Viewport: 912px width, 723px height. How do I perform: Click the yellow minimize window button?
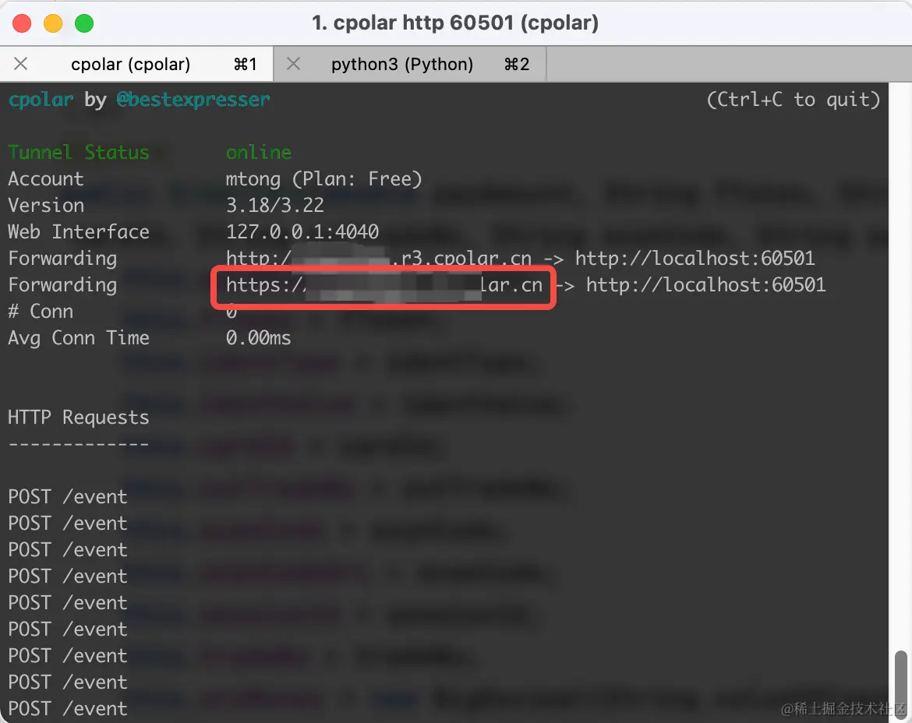[53, 23]
